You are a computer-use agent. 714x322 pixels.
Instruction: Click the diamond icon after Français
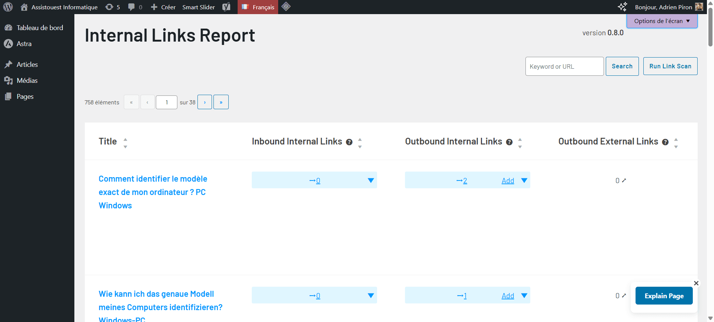point(286,7)
